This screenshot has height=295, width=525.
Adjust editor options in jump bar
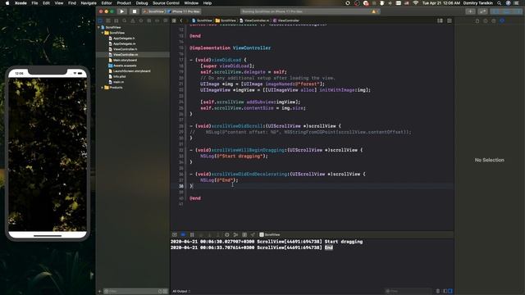pyautogui.click(x=440, y=20)
